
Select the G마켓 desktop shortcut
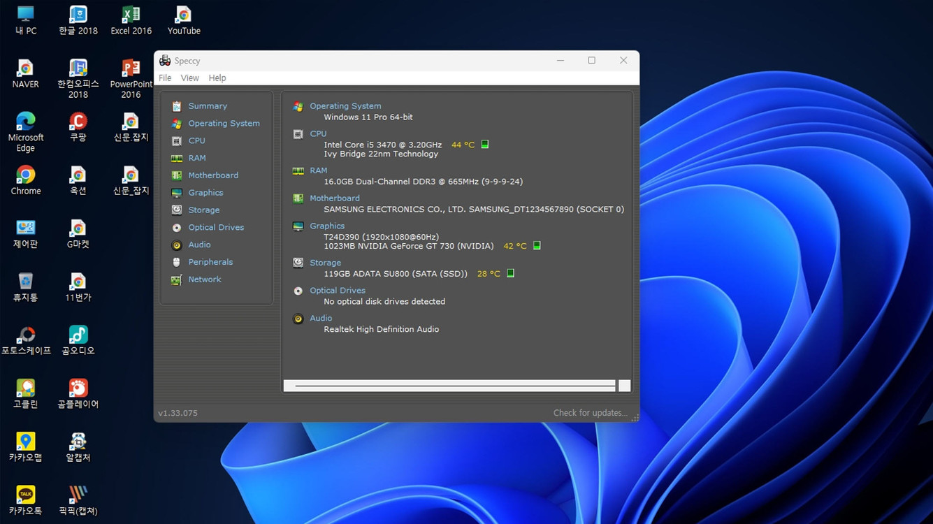[x=78, y=234]
